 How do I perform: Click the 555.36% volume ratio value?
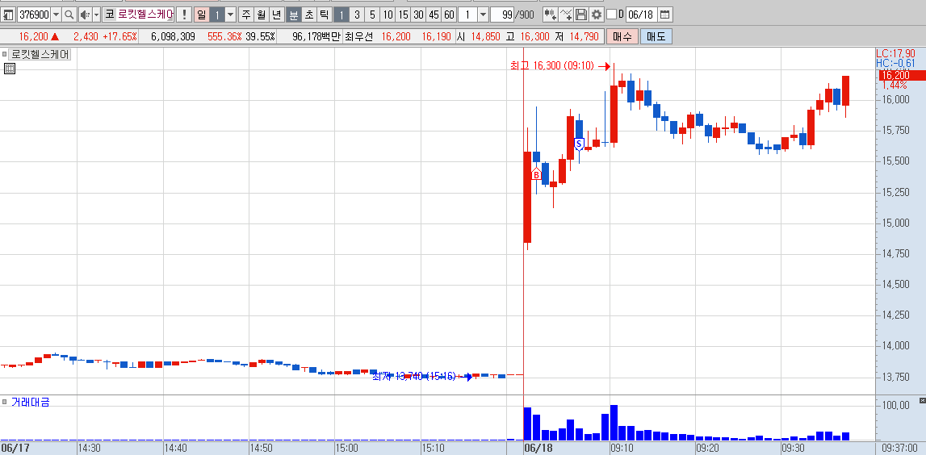[x=224, y=36]
